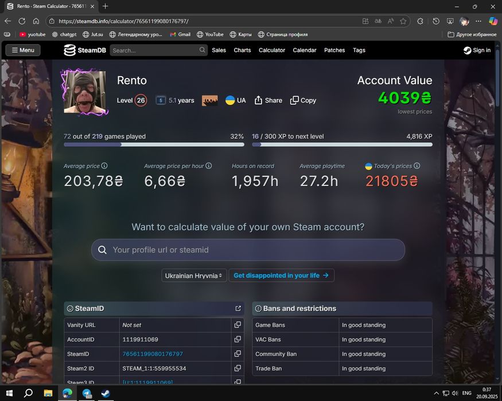Open the Calculator nav item
This screenshot has height=401, width=502.
click(x=272, y=50)
